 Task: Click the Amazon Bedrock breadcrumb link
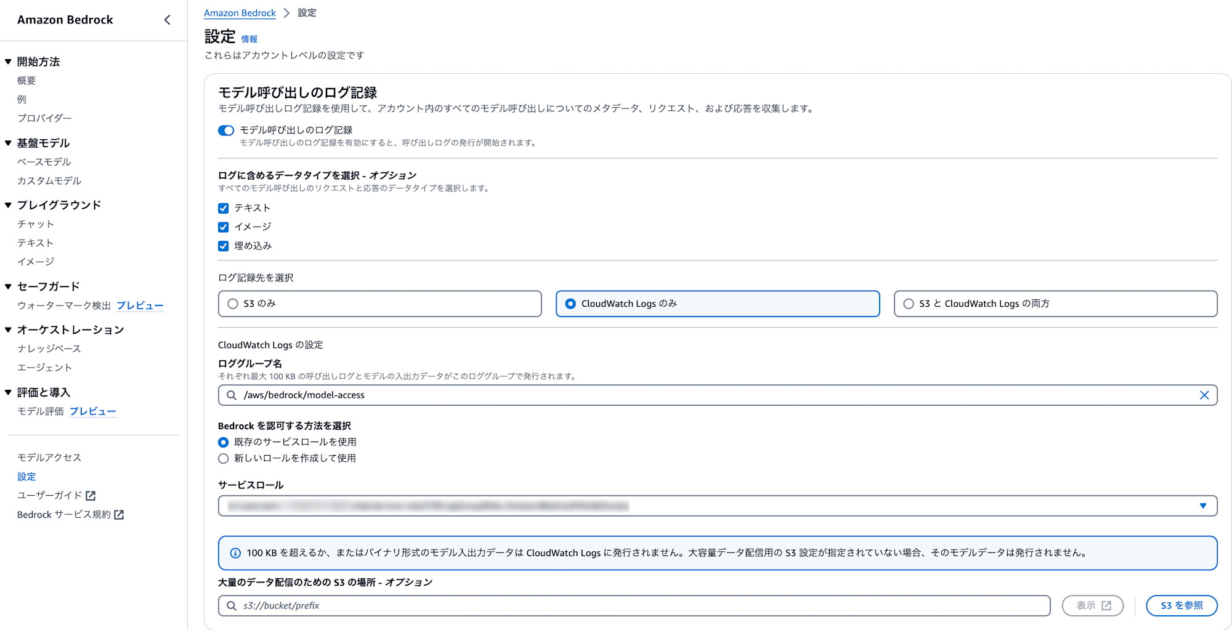coord(240,13)
